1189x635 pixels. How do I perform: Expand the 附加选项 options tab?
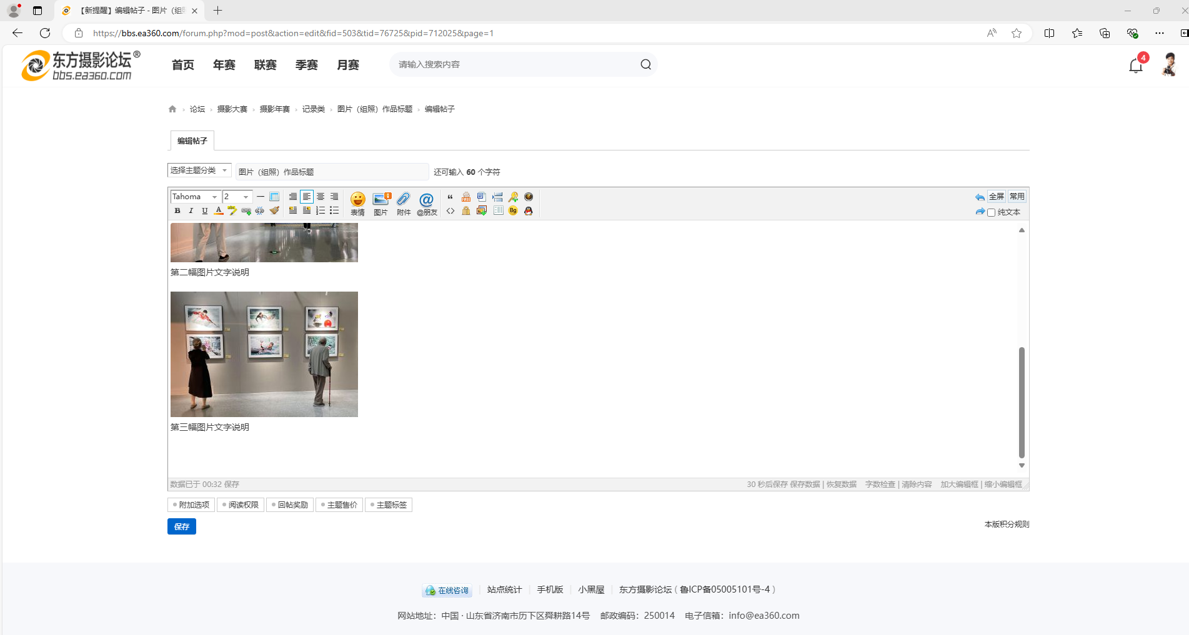pyautogui.click(x=191, y=505)
